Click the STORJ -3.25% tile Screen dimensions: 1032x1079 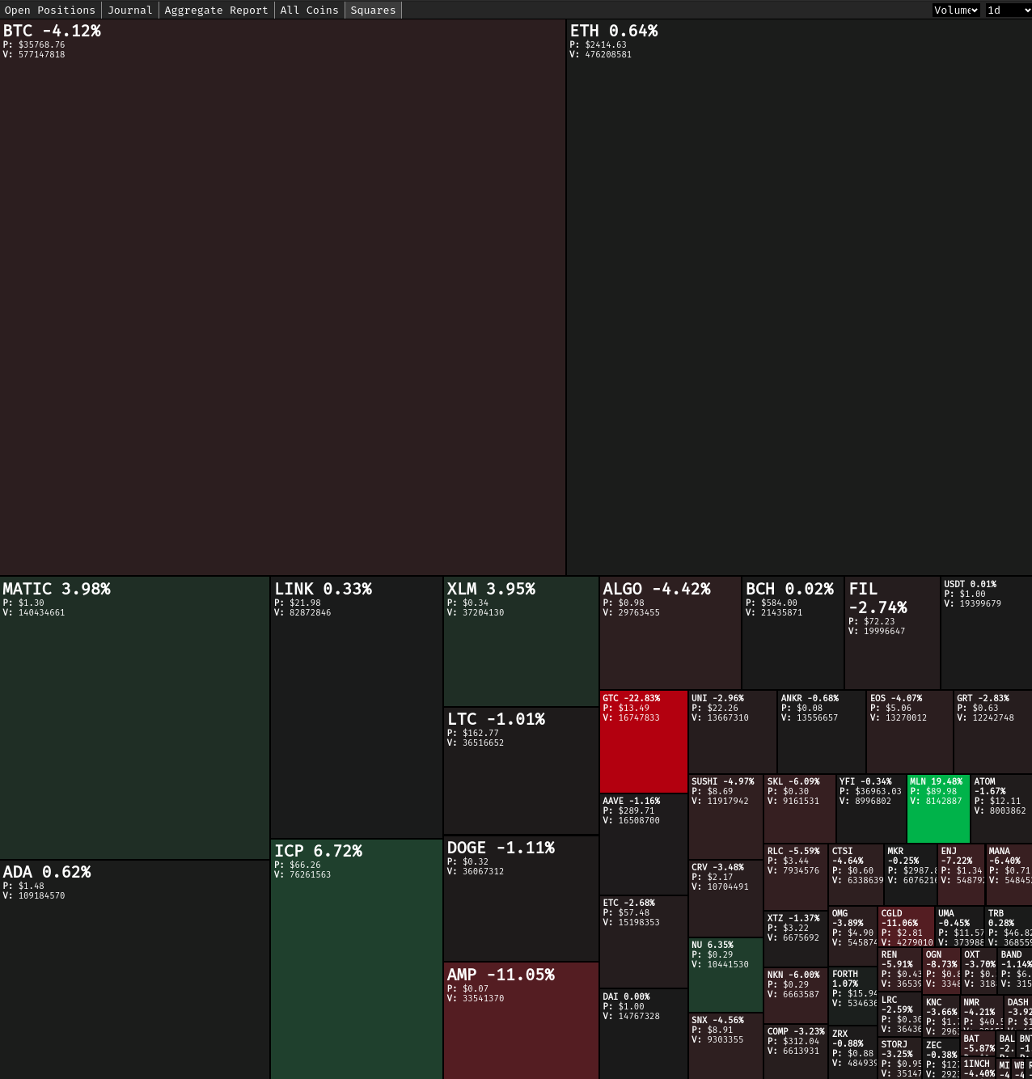[900, 1058]
